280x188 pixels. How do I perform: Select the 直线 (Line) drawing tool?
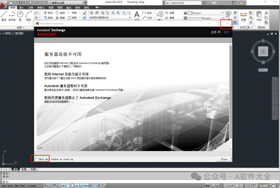point(4,16)
